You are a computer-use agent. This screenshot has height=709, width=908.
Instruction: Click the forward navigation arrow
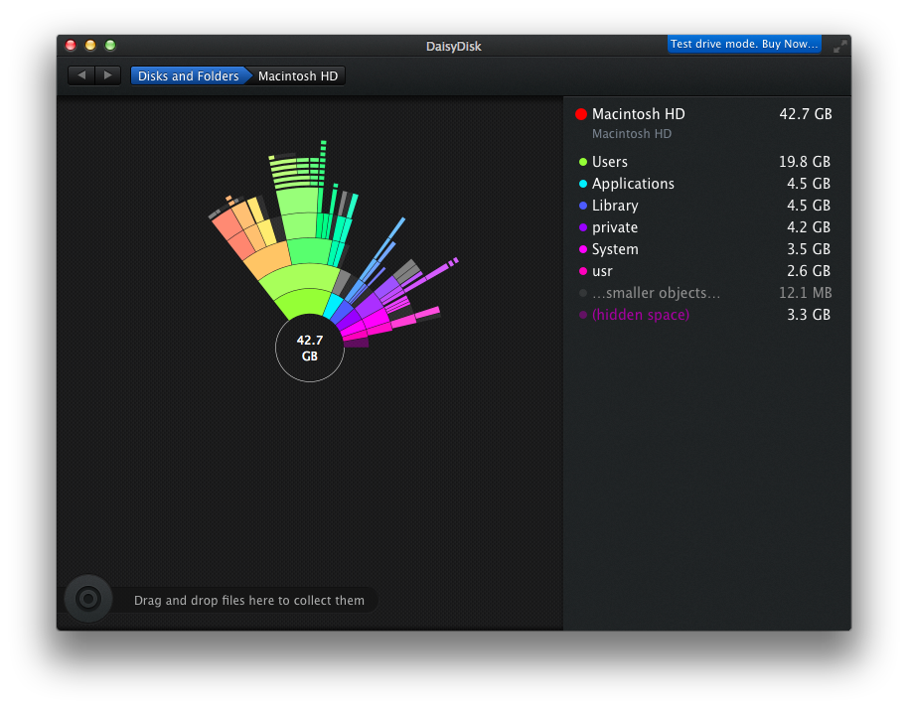(107, 75)
